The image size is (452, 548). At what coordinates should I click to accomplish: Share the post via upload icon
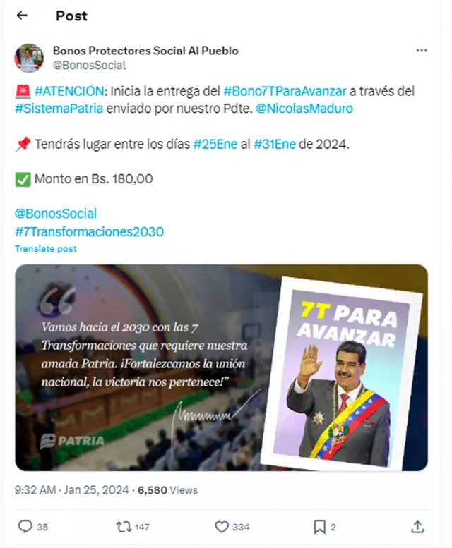coord(417,527)
